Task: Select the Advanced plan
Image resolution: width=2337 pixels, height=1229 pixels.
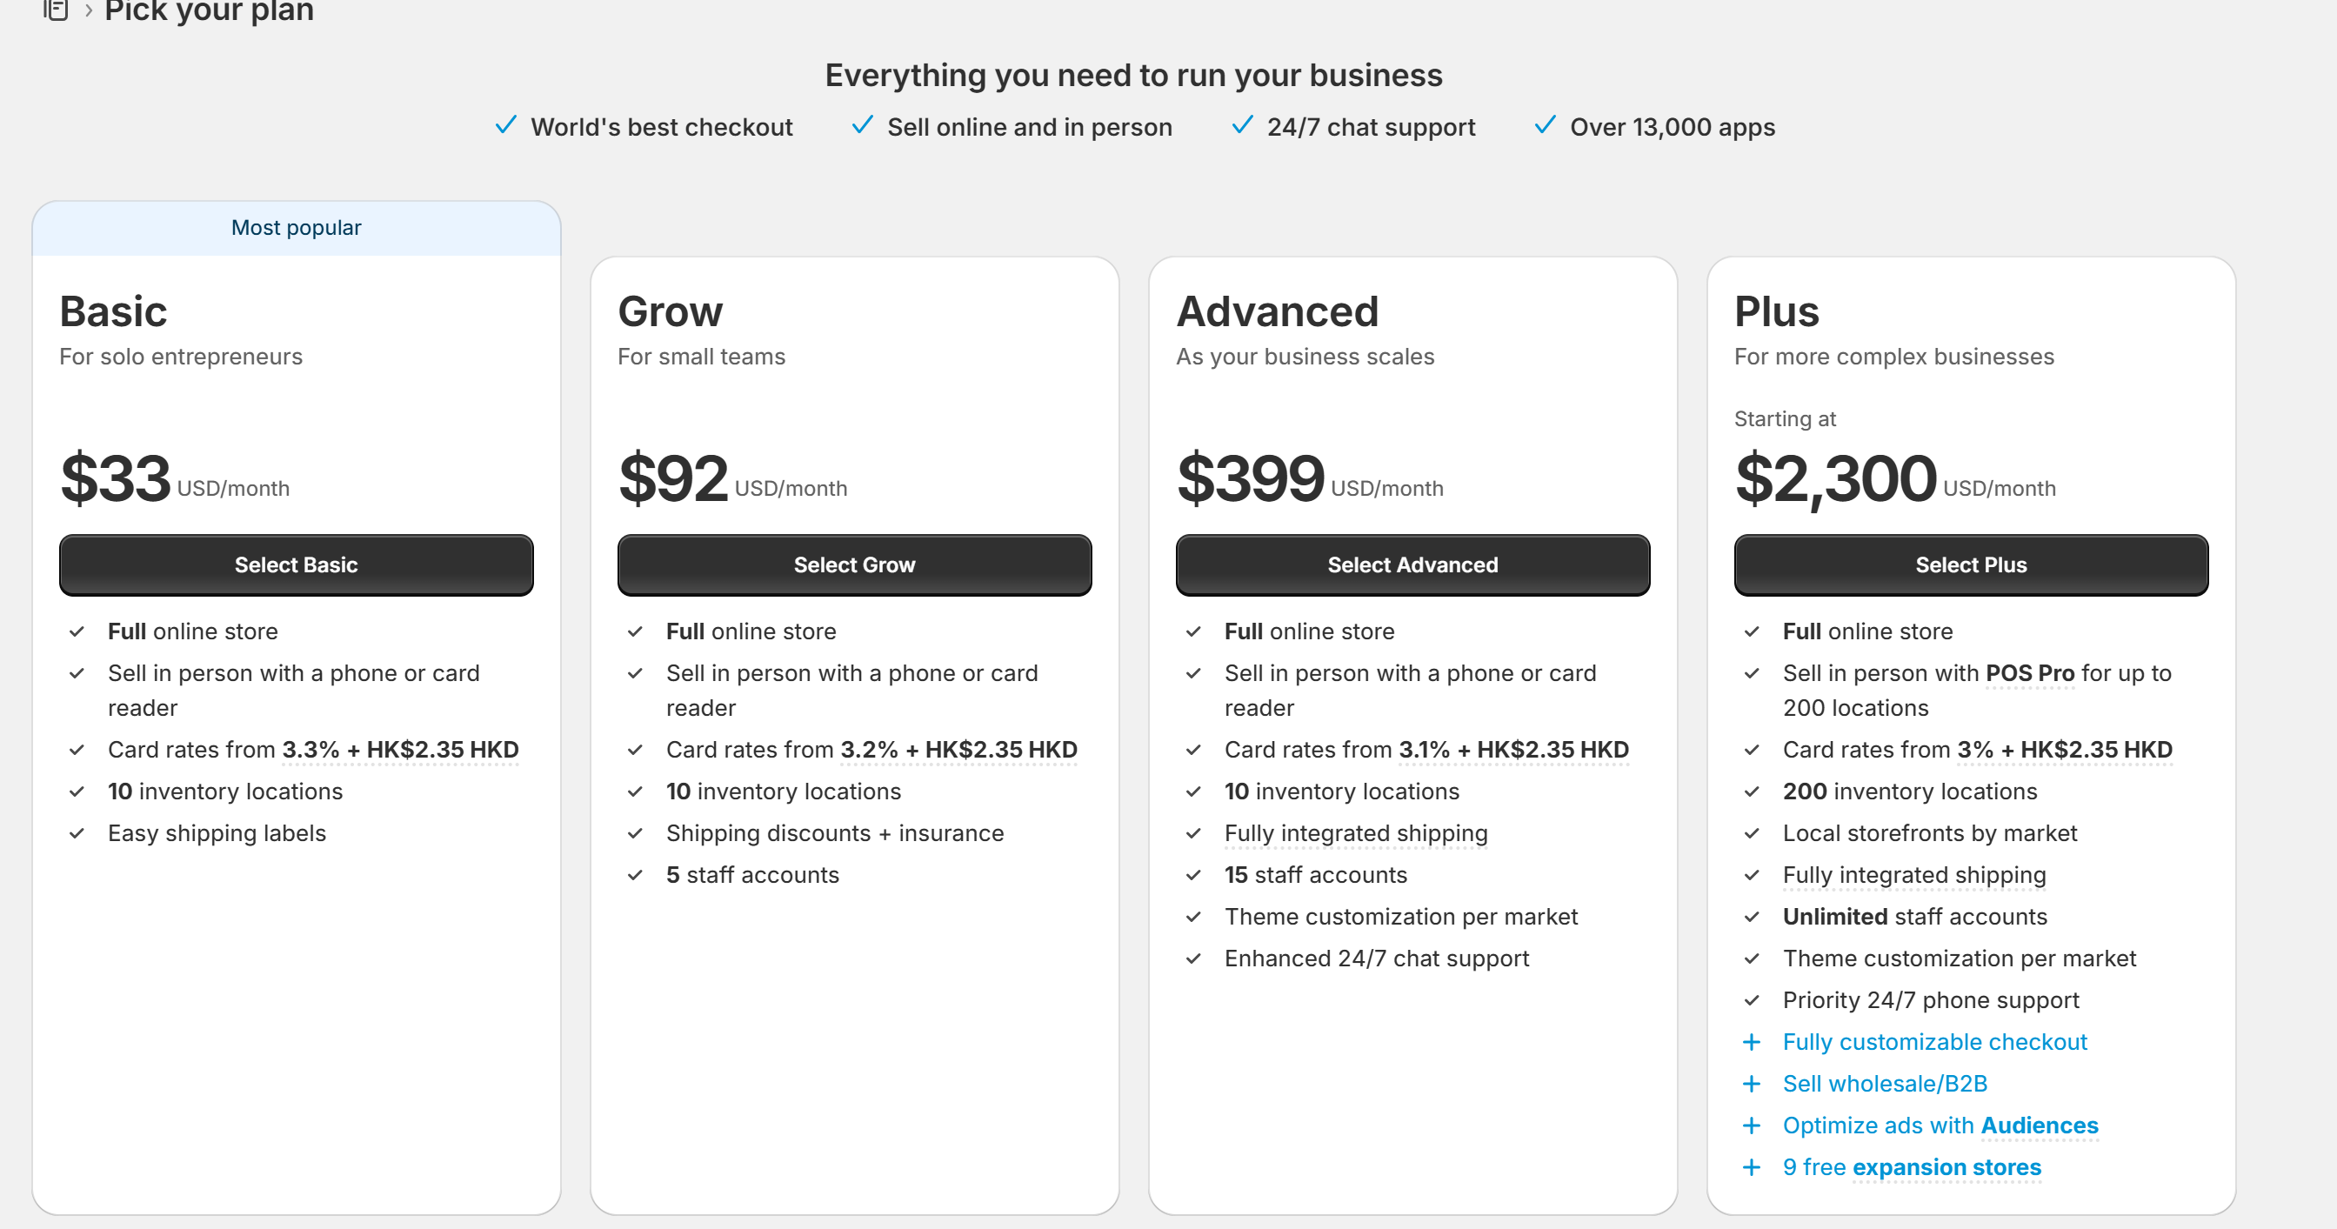Action: [1412, 565]
